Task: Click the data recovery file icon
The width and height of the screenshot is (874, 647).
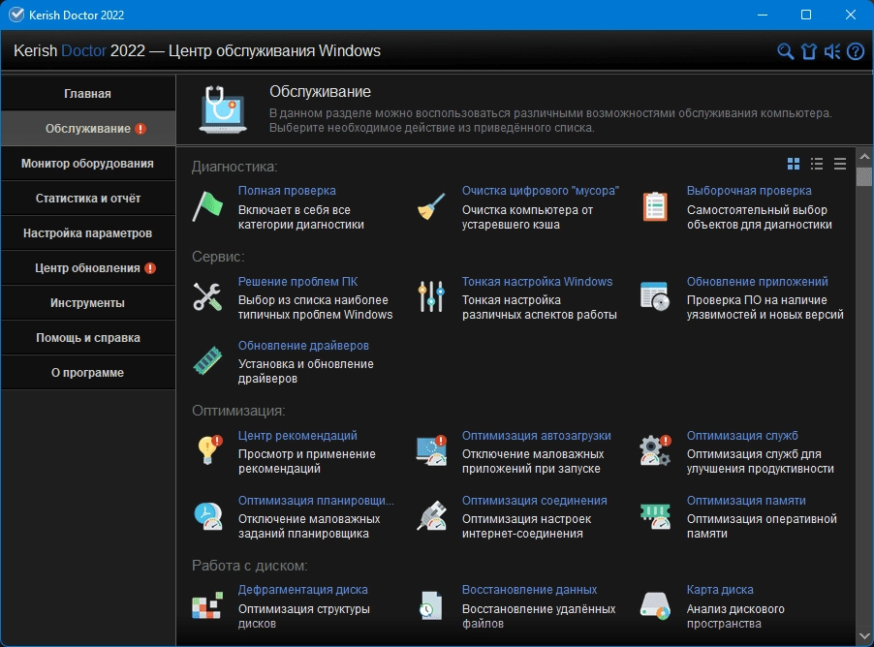Action: coord(431,605)
